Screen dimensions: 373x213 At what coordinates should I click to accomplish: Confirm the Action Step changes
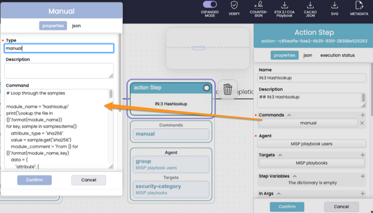tap(287, 207)
